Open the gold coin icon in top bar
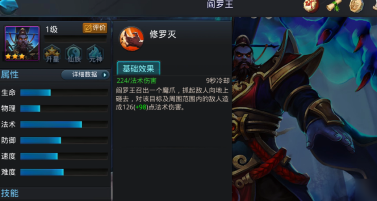 point(356,6)
